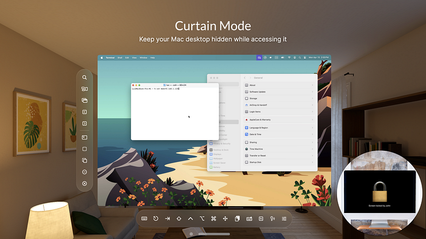This screenshot has height=239, width=426.
Task: Show the keyboard using the bottom toolbar icon
Action: (x=144, y=218)
